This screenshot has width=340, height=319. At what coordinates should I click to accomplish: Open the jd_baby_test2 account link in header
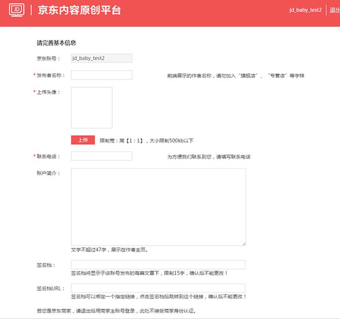[306, 10]
